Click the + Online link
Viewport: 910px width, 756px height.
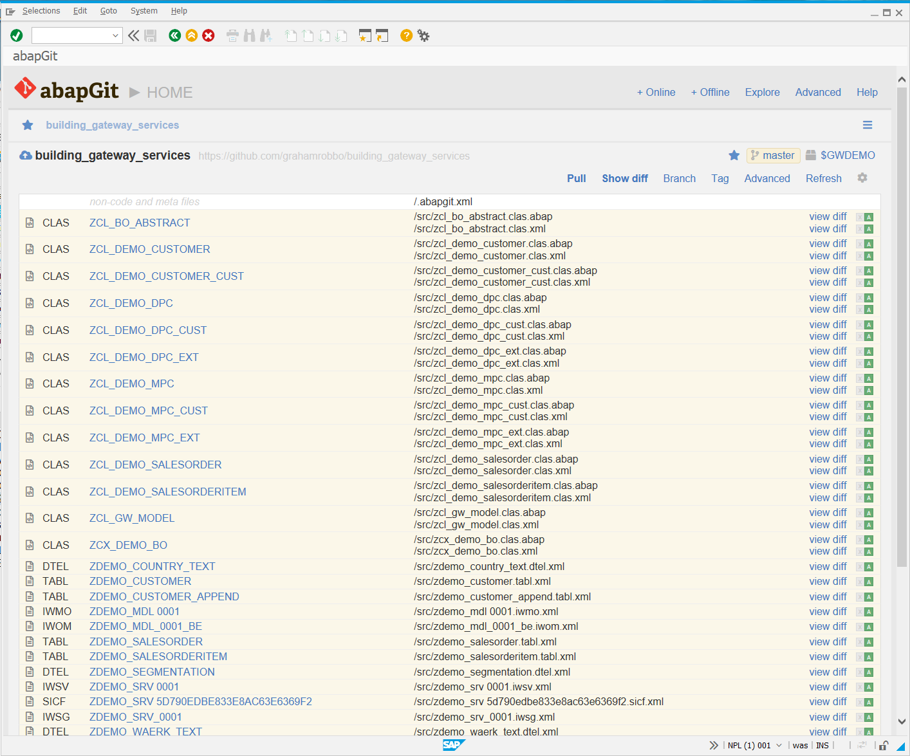click(x=656, y=92)
